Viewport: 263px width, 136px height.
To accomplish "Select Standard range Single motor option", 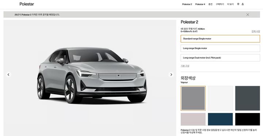I will point(220,39).
